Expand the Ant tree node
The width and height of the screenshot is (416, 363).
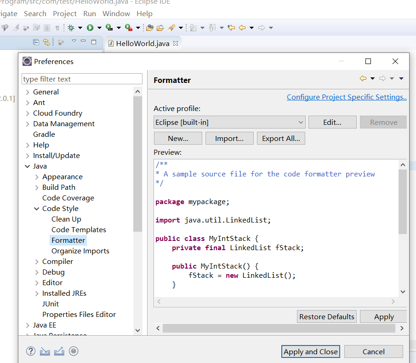[x=28, y=103]
